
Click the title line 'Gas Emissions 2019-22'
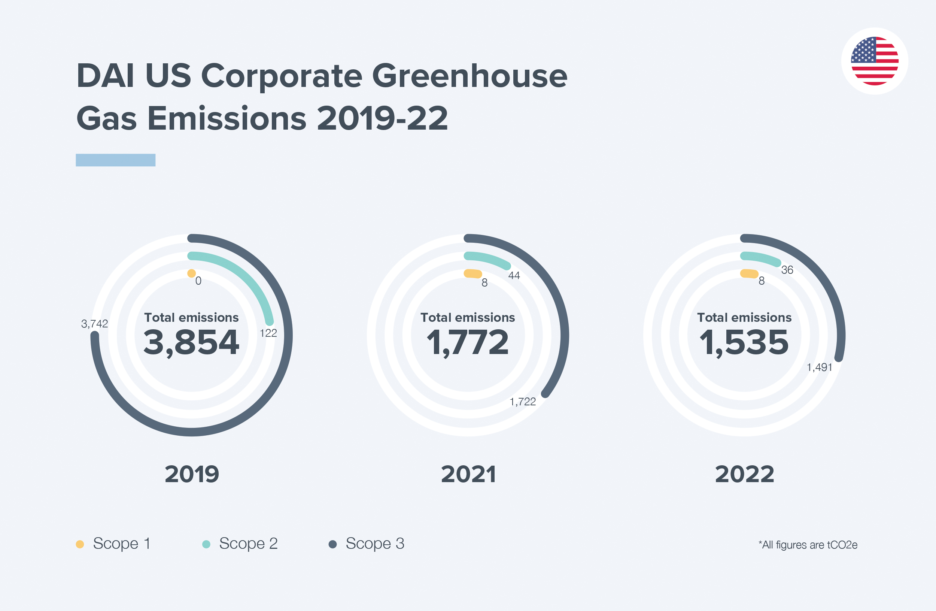(x=262, y=118)
